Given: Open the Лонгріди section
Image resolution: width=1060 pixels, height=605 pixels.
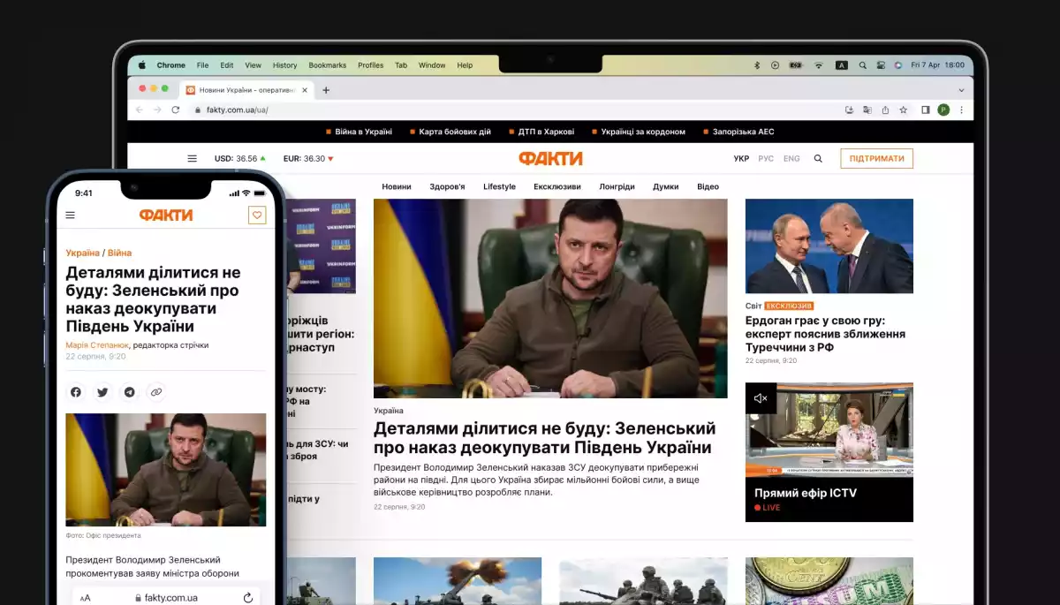Looking at the screenshot, I should (x=617, y=187).
